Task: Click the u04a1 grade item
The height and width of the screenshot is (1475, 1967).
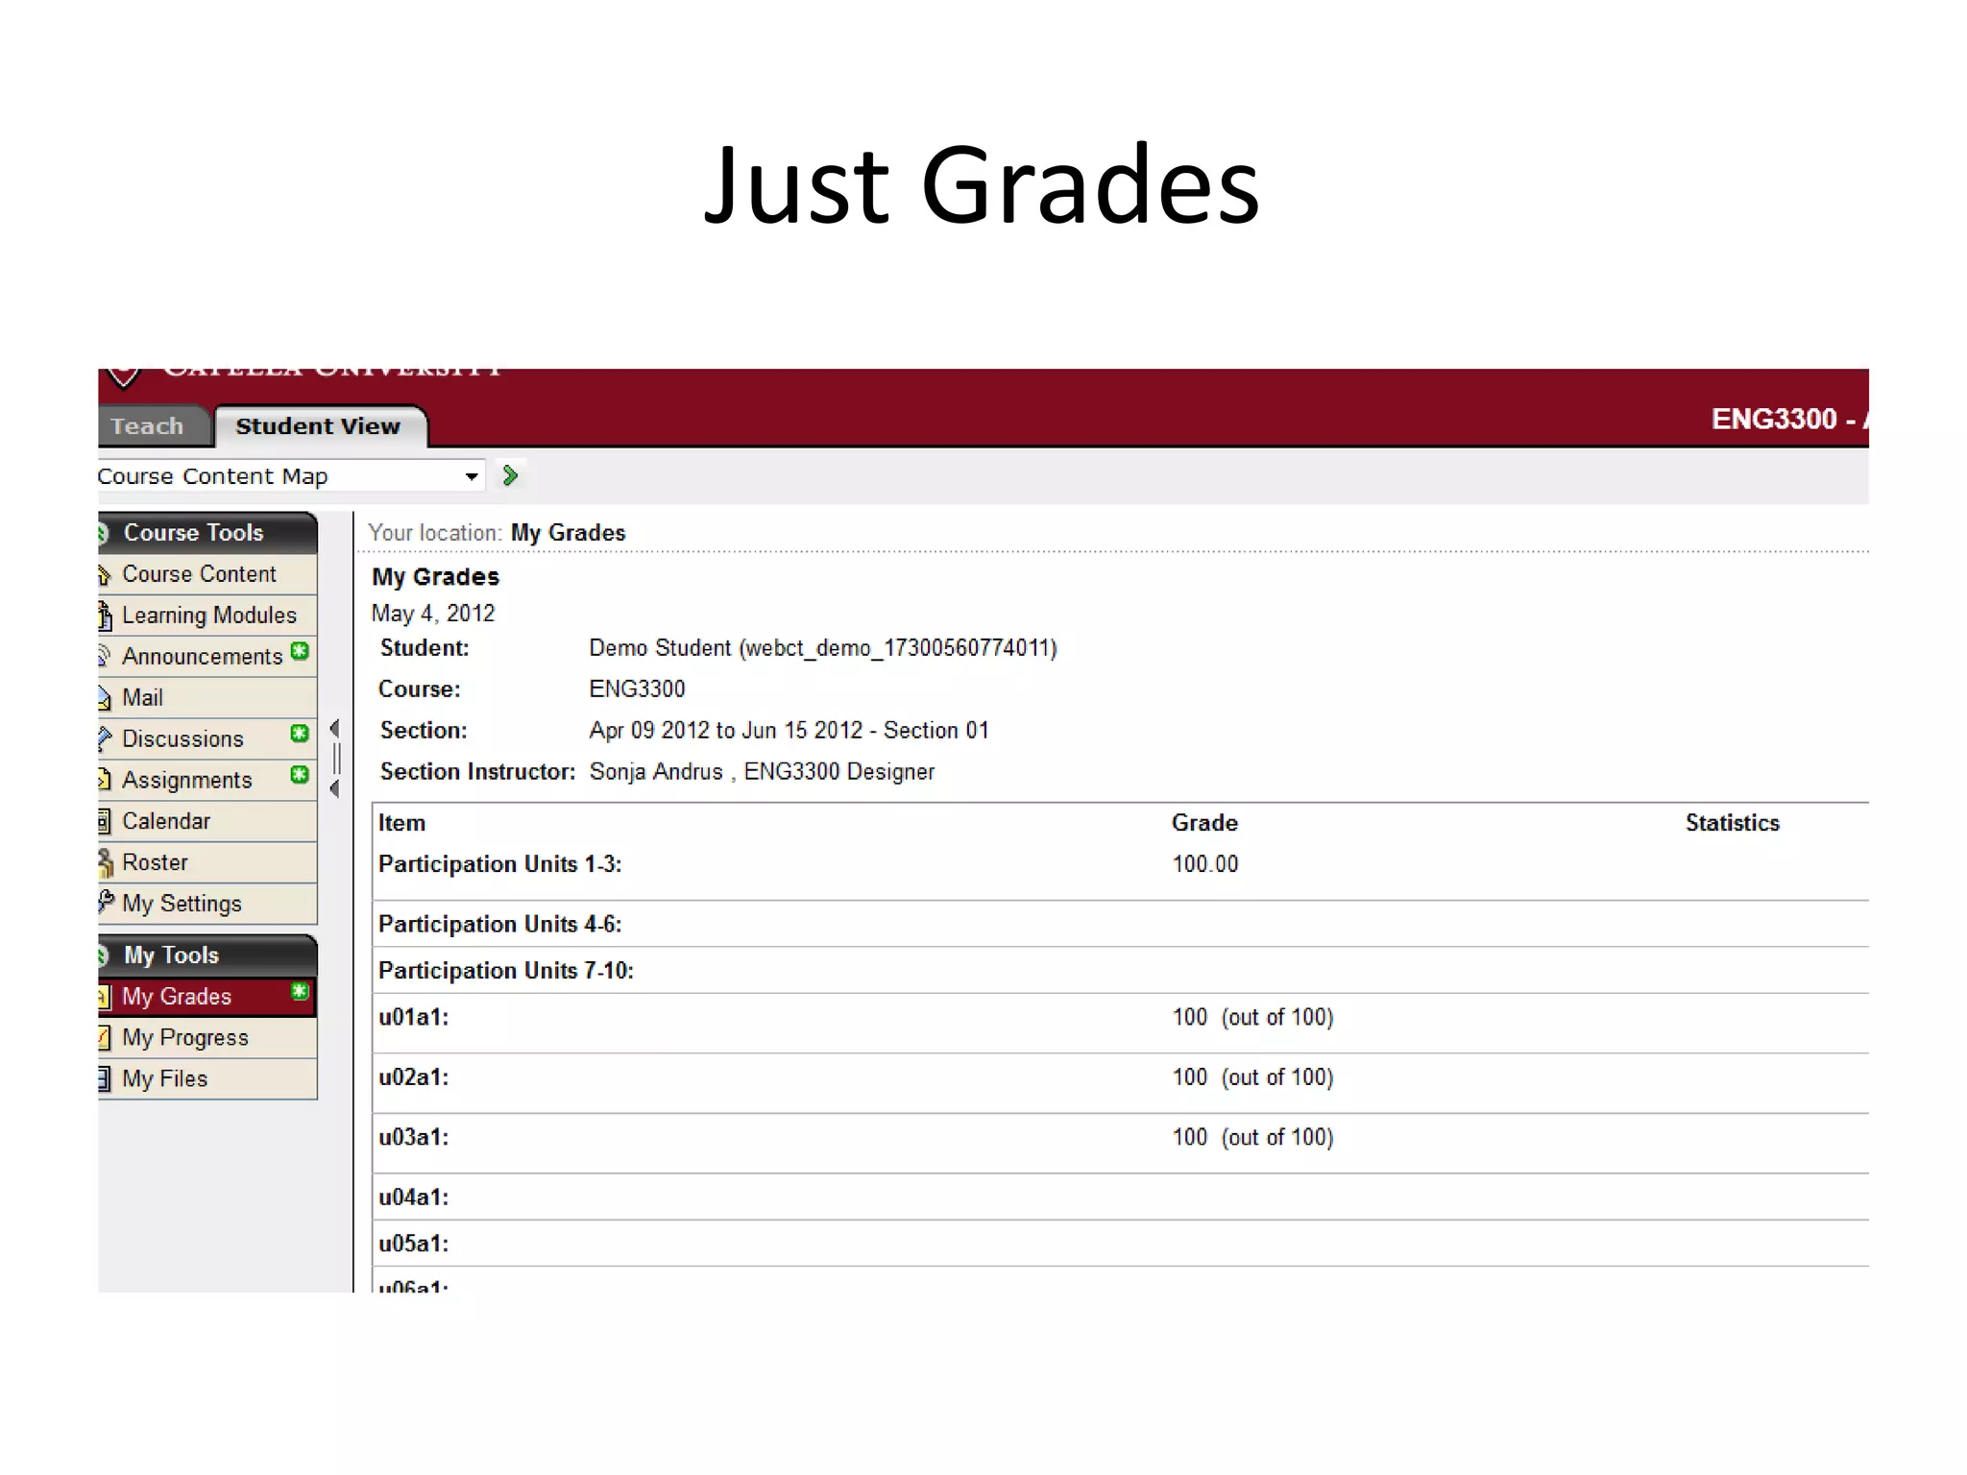Action: coord(413,1197)
